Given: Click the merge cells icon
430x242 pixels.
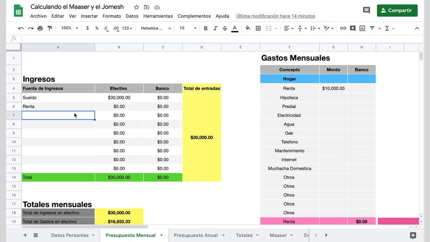Looking at the screenshot, I should click(x=269, y=28).
